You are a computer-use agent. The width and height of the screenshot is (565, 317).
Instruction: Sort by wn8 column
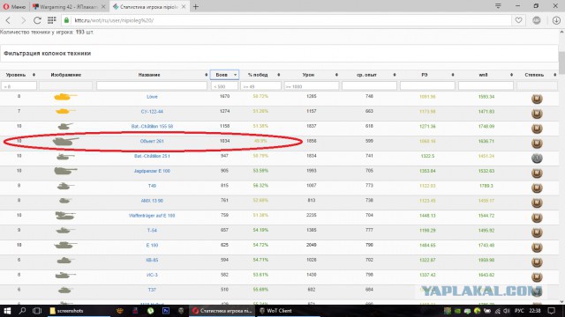point(486,75)
